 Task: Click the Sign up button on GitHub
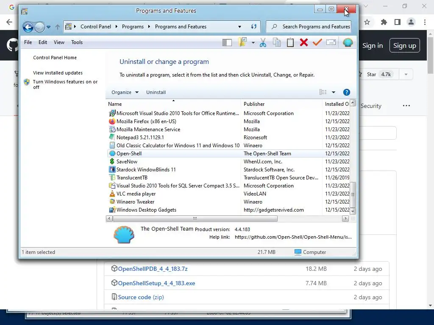pyautogui.click(x=405, y=46)
